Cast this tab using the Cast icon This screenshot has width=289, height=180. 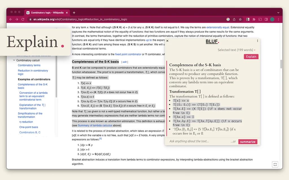tap(260, 19)
